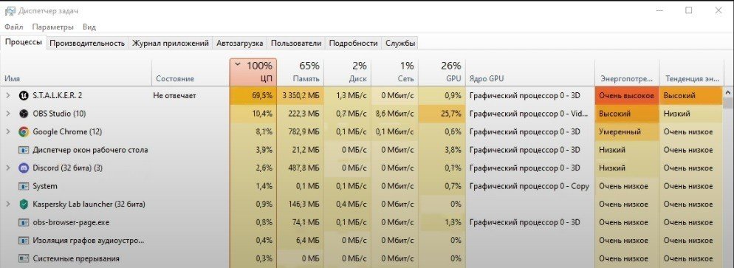Expand the S.T.A.L.K.E.R. 2 process group

(7, 95)
